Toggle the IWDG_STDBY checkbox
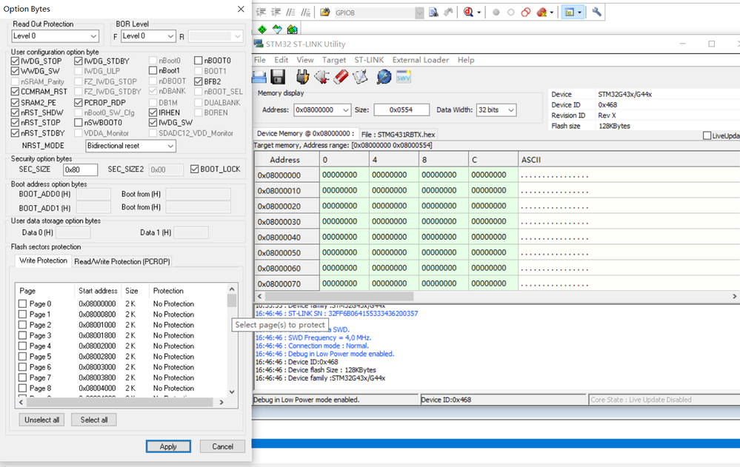 pos(79,61)
